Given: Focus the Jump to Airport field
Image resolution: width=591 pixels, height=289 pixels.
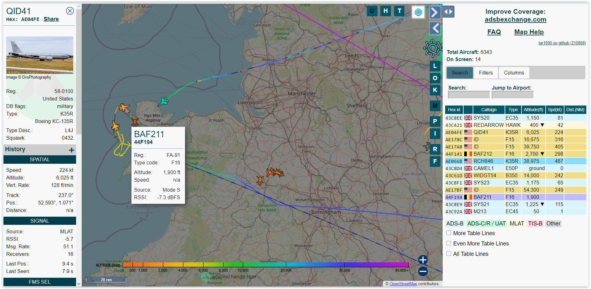Looking at the screenshot, I should 512,95.
